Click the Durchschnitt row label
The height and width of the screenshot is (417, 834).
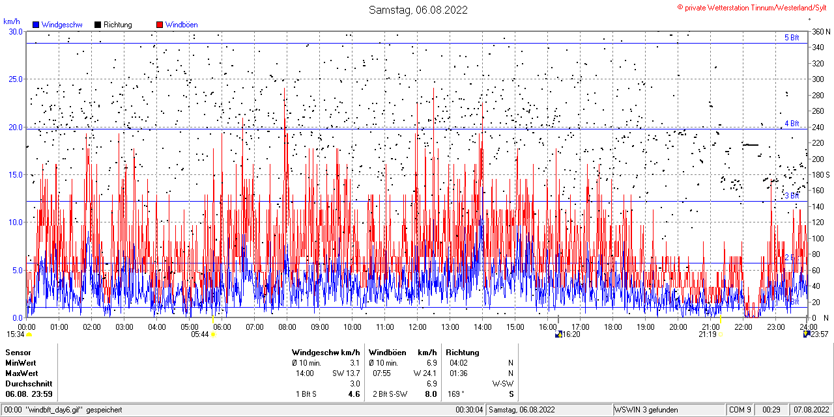coord(28,384)
